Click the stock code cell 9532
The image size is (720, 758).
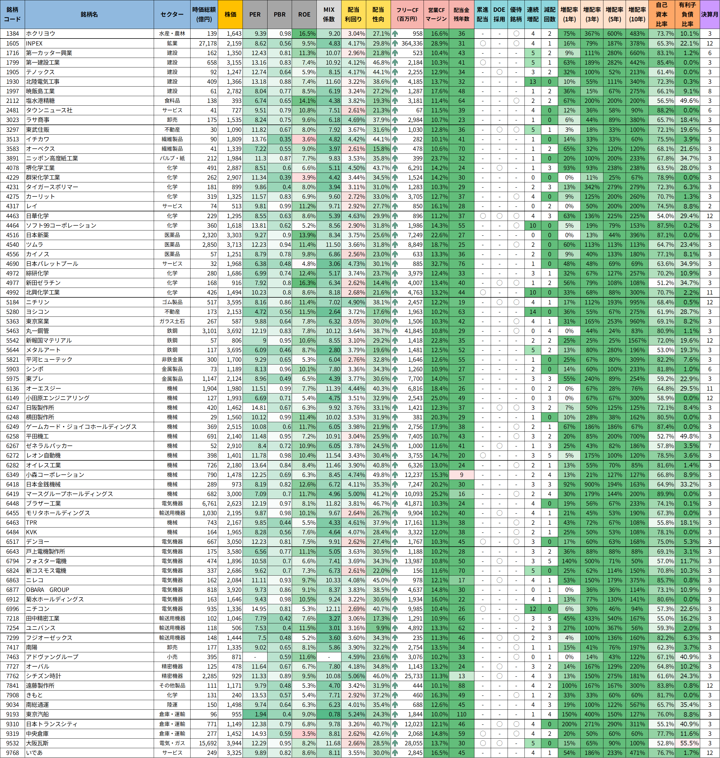pos(12,743)
